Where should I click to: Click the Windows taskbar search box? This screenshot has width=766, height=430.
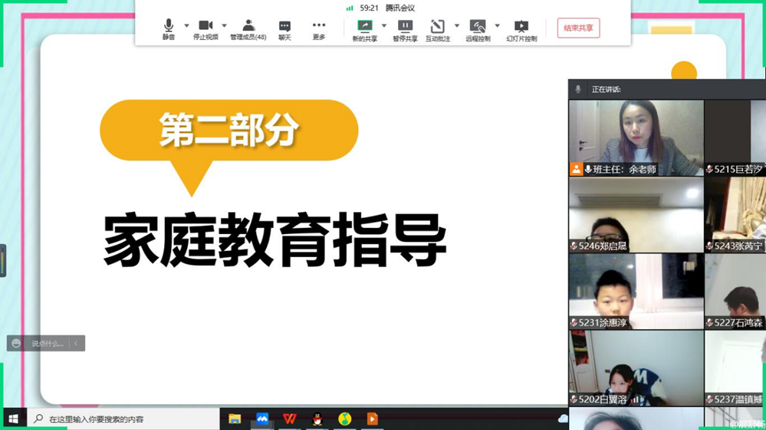(x=123, y=419)
